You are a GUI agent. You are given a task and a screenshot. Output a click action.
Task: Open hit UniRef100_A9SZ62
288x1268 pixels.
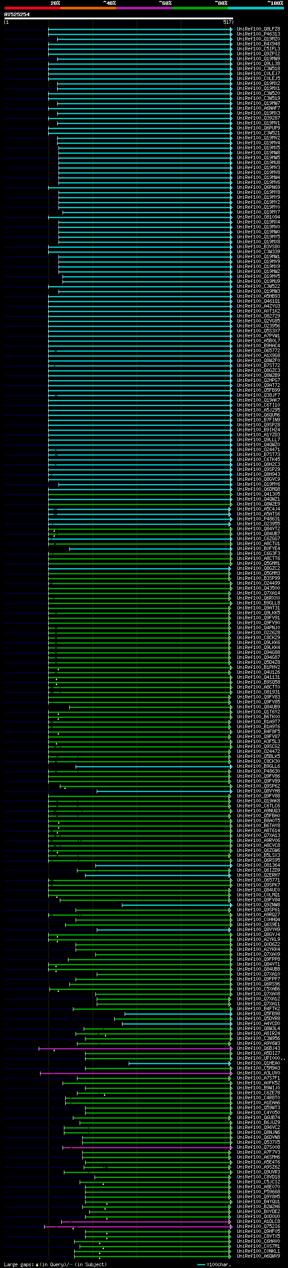[x=258, y=1167]
